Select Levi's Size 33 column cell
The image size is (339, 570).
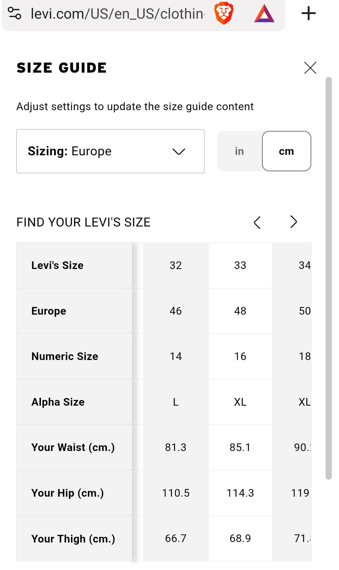tap(240, 265)
